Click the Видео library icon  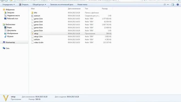point(5,27)
